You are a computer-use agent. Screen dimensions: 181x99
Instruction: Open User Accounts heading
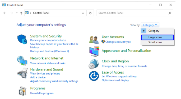pyautogui.click(x=113, y=37)
